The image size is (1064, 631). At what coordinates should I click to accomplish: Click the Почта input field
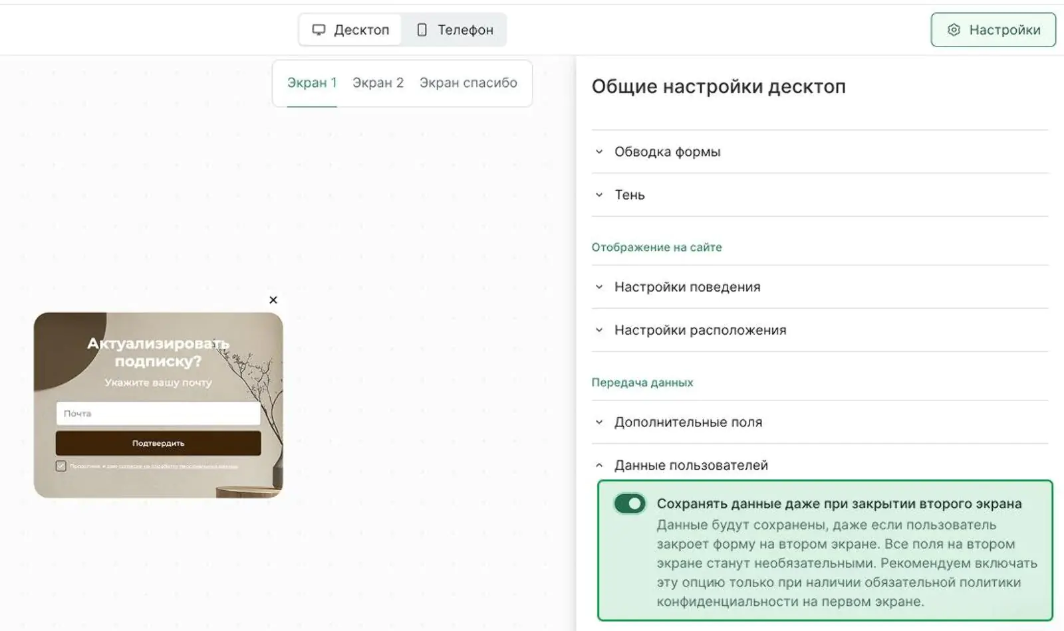pos(158,413)
